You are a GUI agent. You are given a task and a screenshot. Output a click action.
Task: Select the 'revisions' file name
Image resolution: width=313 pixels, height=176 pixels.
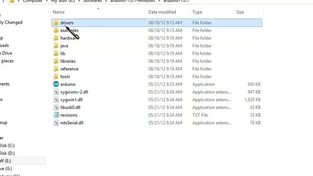pos(69,115)
